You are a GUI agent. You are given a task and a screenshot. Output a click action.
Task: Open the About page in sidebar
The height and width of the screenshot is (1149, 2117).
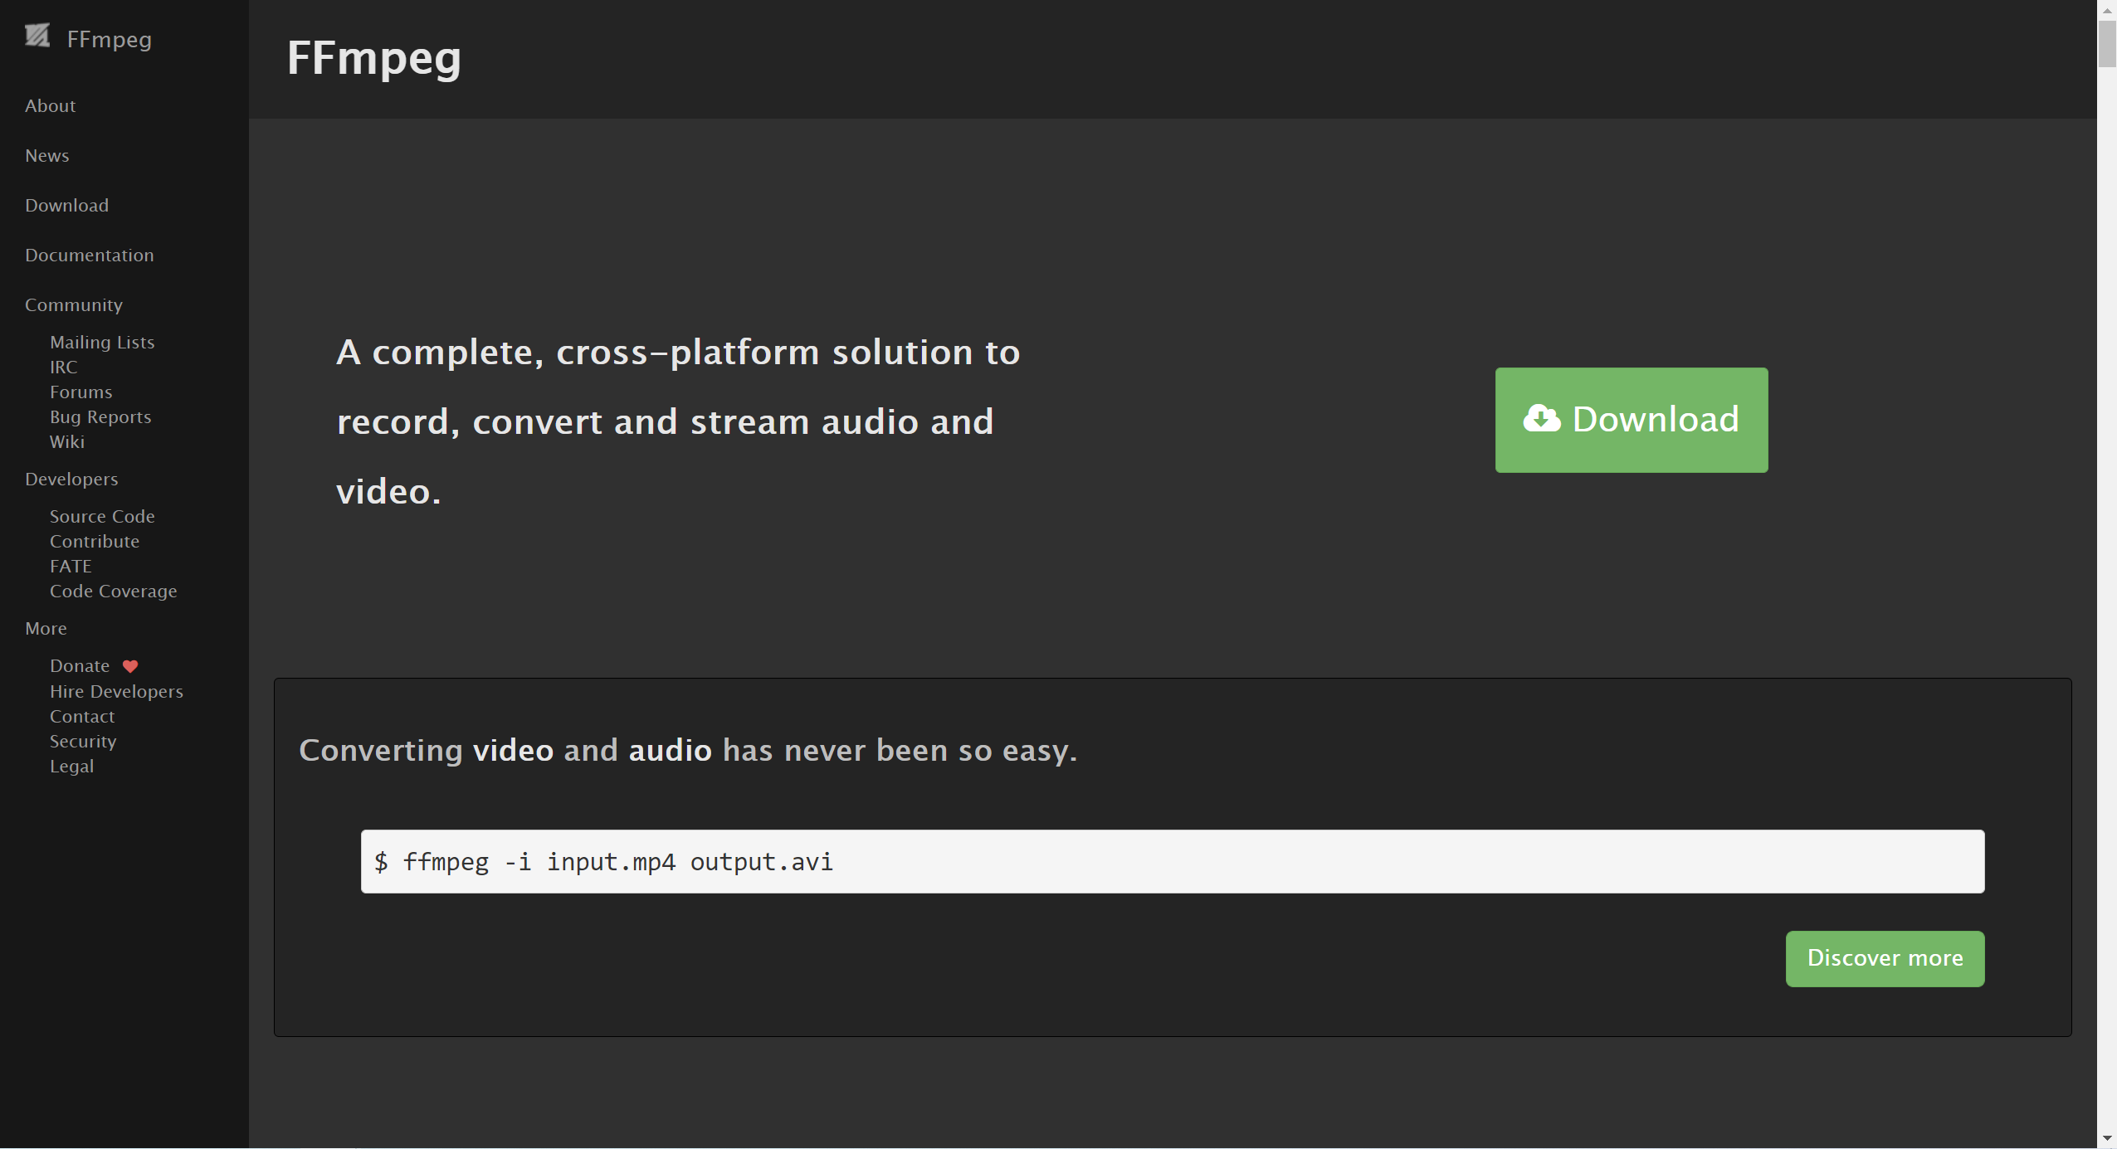[x=50, y=106]
